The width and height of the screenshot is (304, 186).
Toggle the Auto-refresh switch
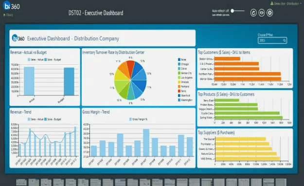click(x=238, y=11)
